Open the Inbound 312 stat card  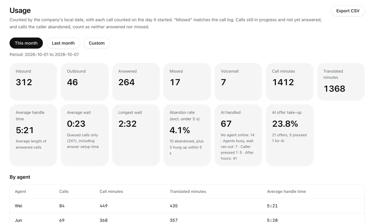pos(33,82)
